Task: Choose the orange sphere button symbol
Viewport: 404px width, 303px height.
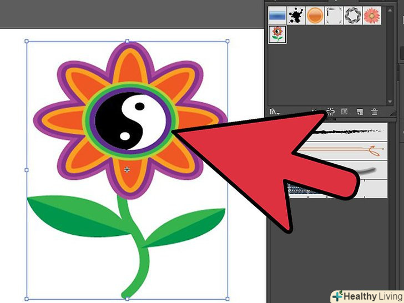Action: click(315, 15)
